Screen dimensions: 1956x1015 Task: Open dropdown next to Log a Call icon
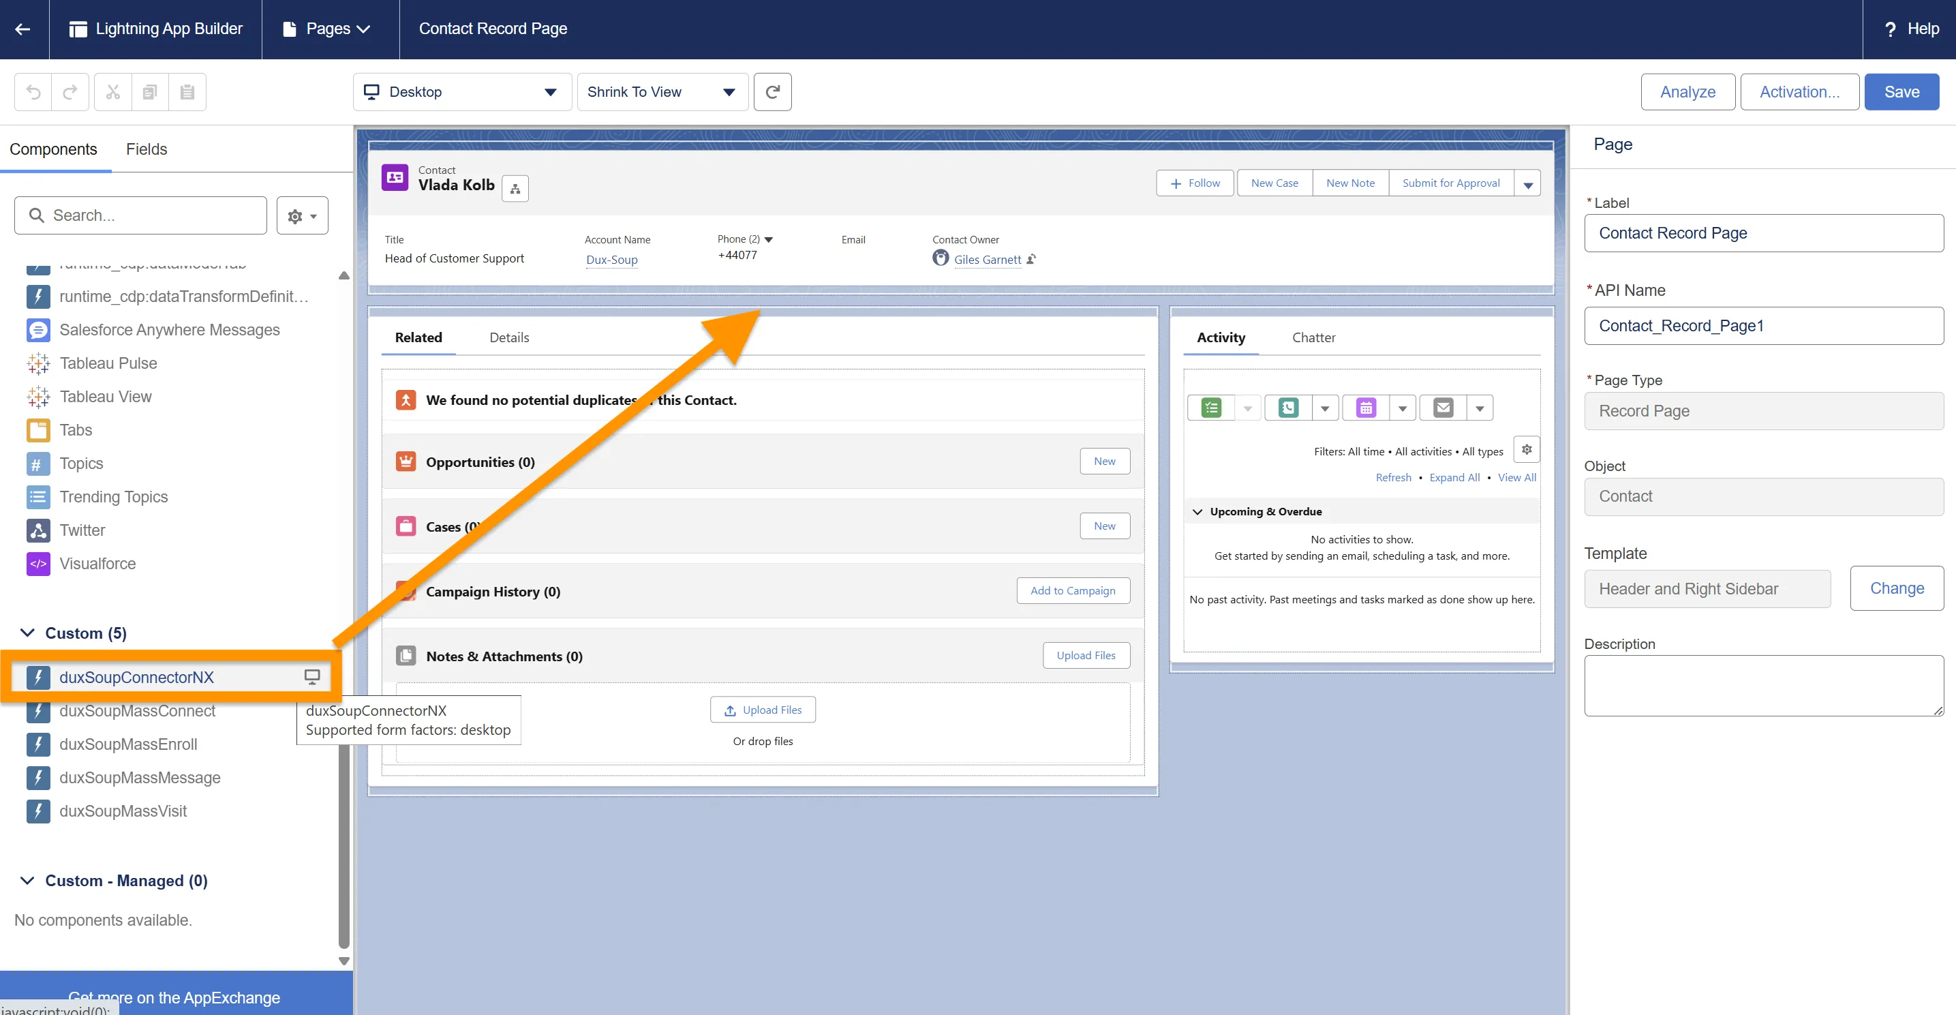(1324, 408)
